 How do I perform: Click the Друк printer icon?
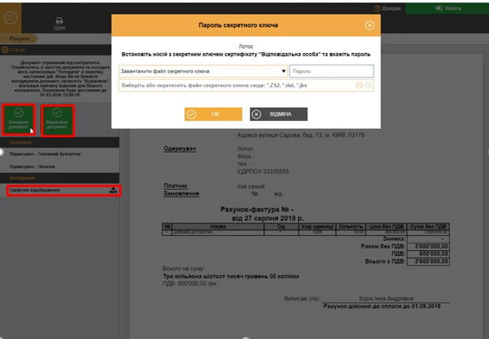tap(59, 21)
